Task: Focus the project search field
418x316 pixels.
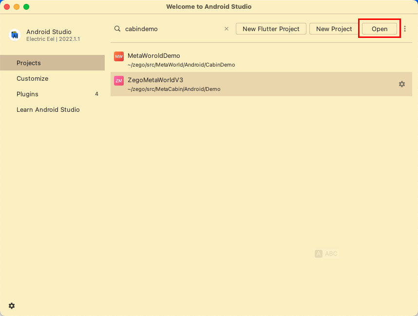Action: click(171, 29)
